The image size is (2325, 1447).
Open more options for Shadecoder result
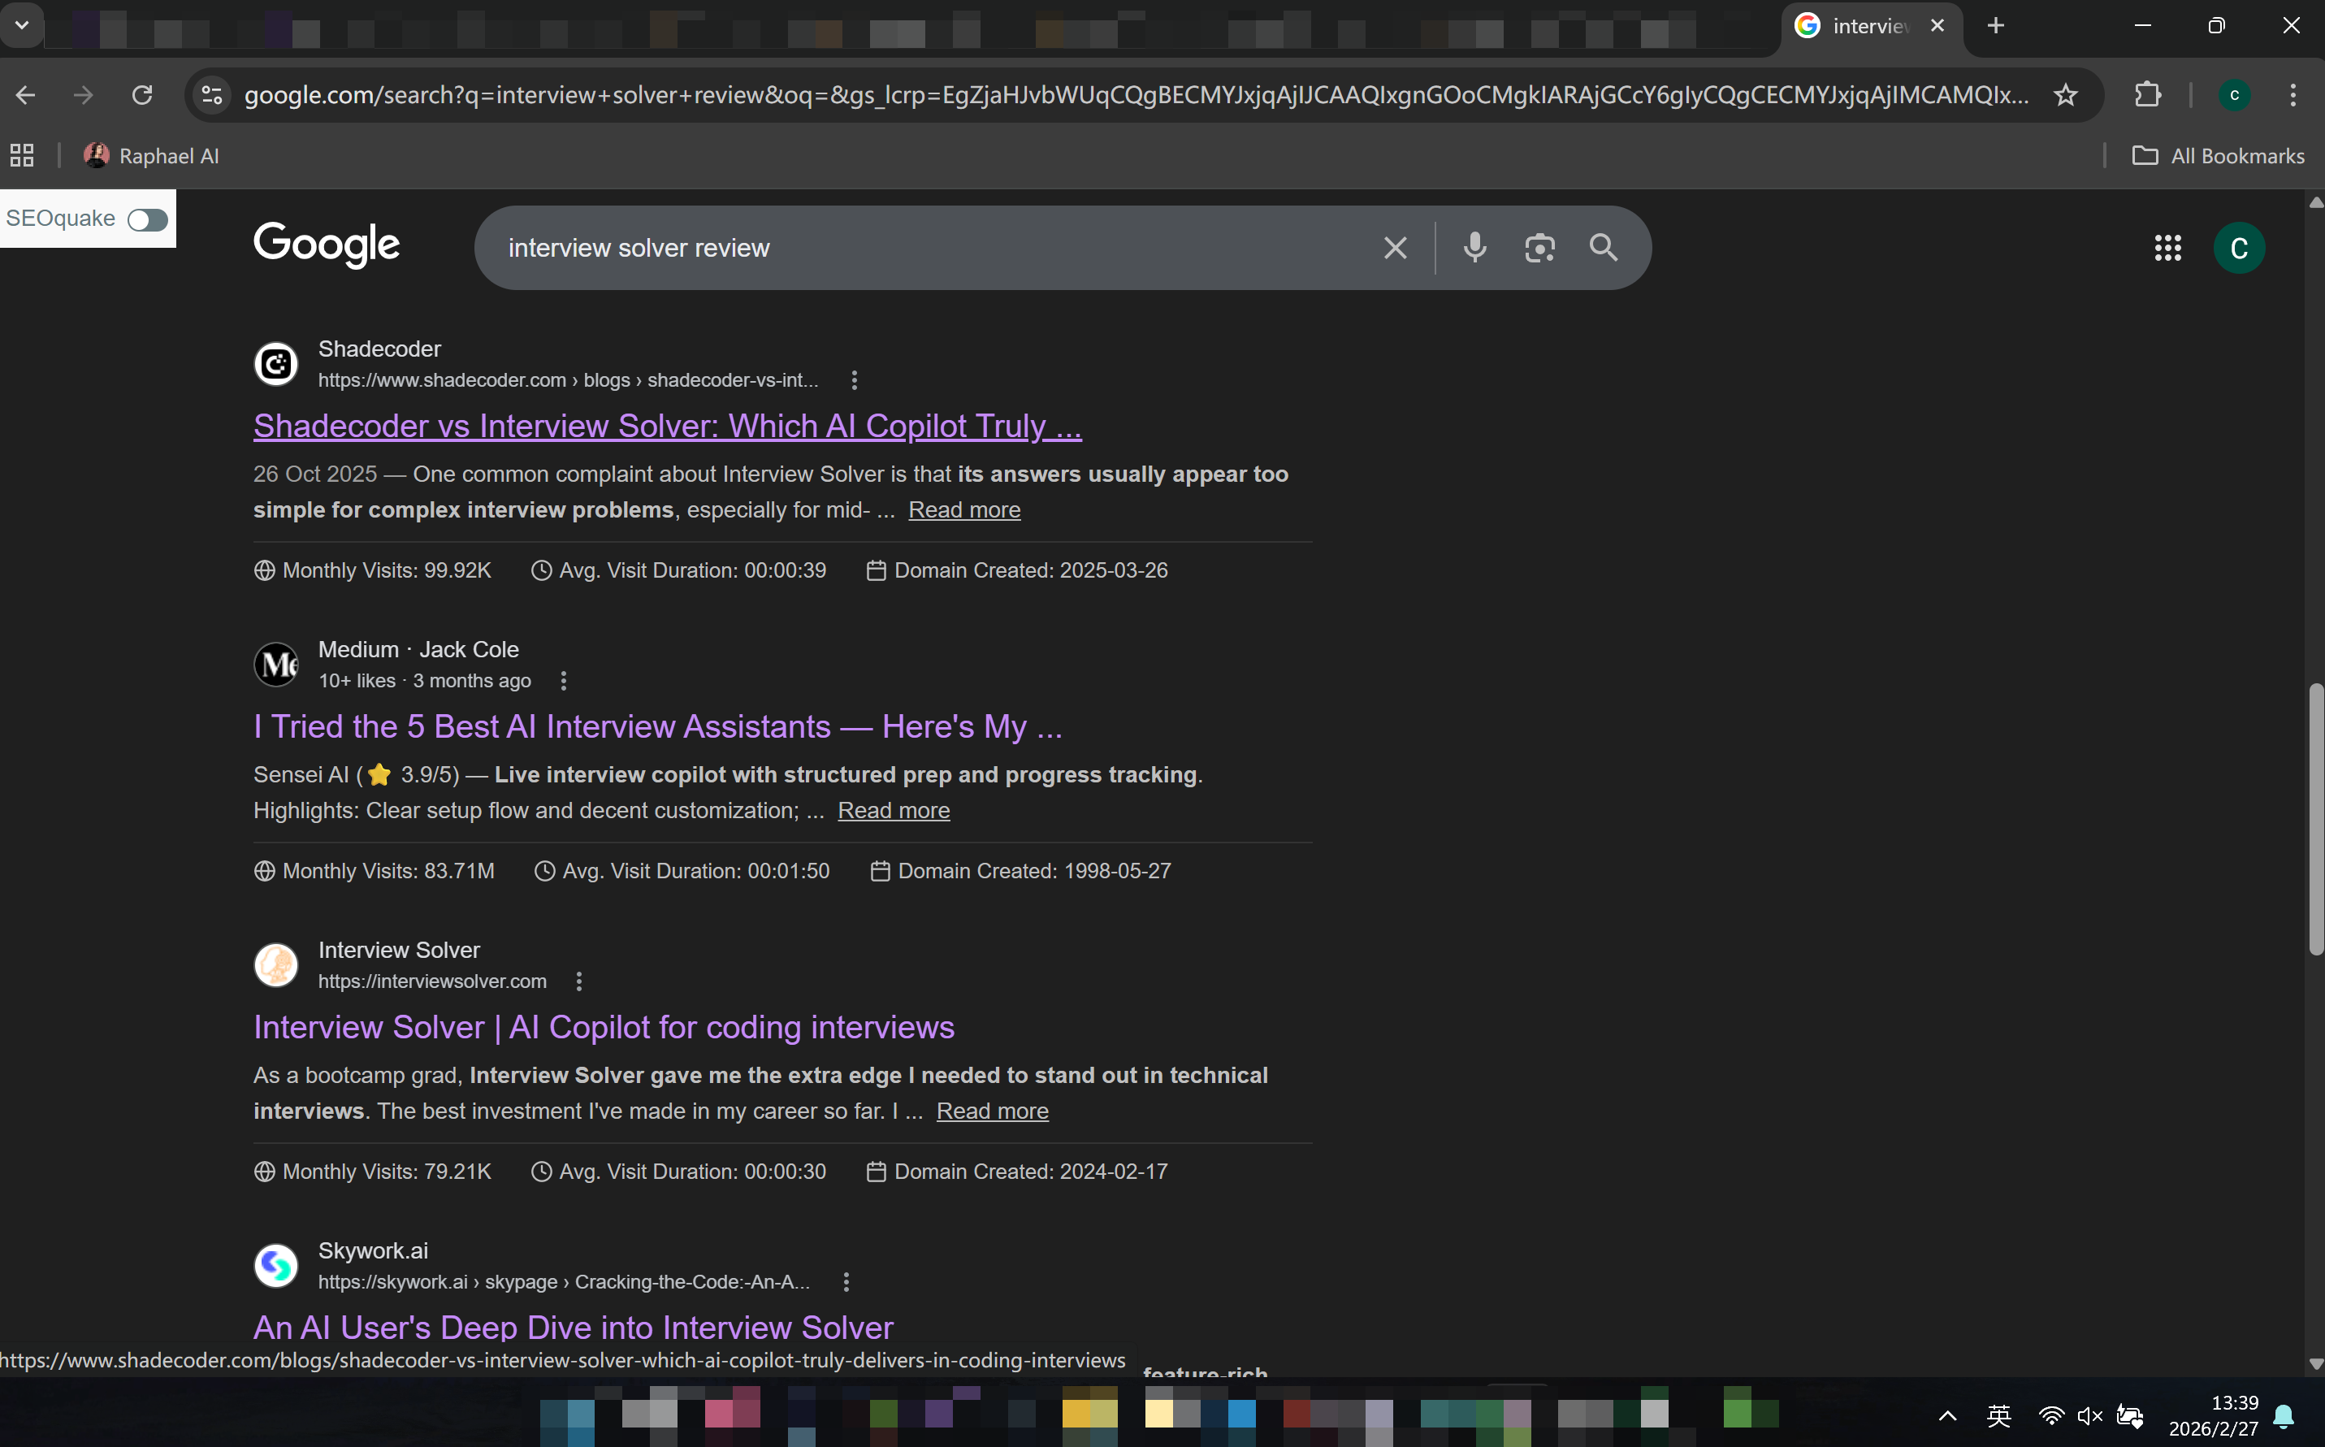(855, 380)
